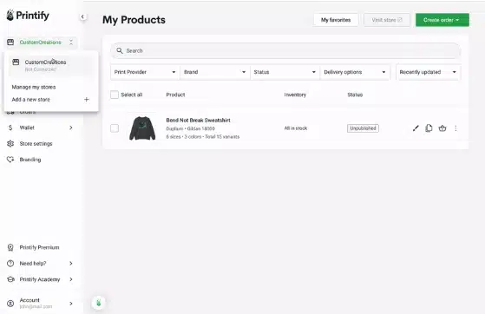
Task: Click the Inventory column header
Action: (x=295, y=95)
